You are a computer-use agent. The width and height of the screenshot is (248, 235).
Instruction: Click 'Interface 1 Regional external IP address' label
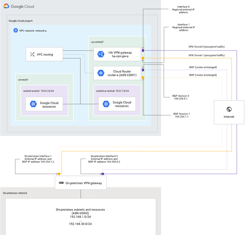184,27
